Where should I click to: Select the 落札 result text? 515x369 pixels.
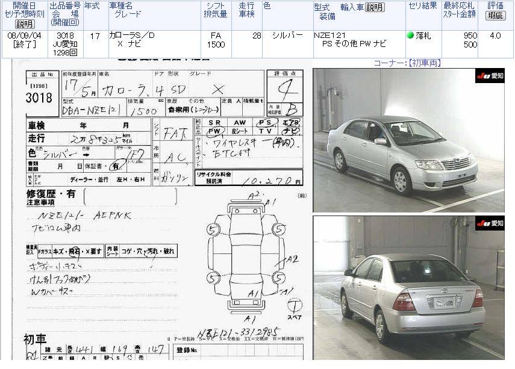coord(423,36)
